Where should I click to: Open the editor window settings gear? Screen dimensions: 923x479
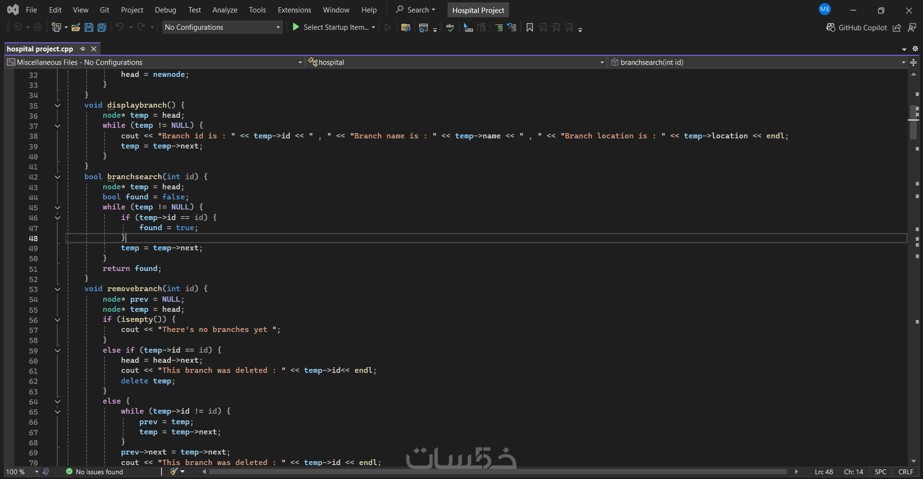pyautogui.click(x=915, y=49)
